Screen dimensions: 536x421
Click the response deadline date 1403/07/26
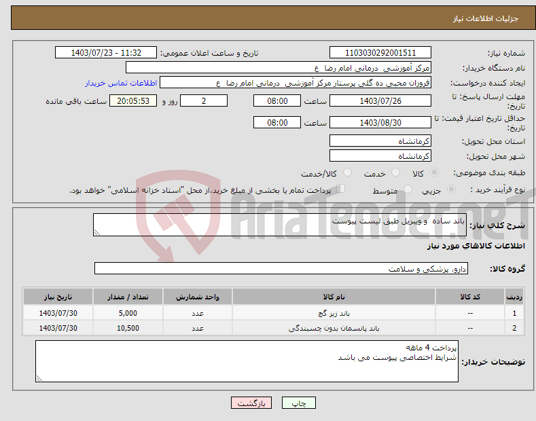click(380, 100)
